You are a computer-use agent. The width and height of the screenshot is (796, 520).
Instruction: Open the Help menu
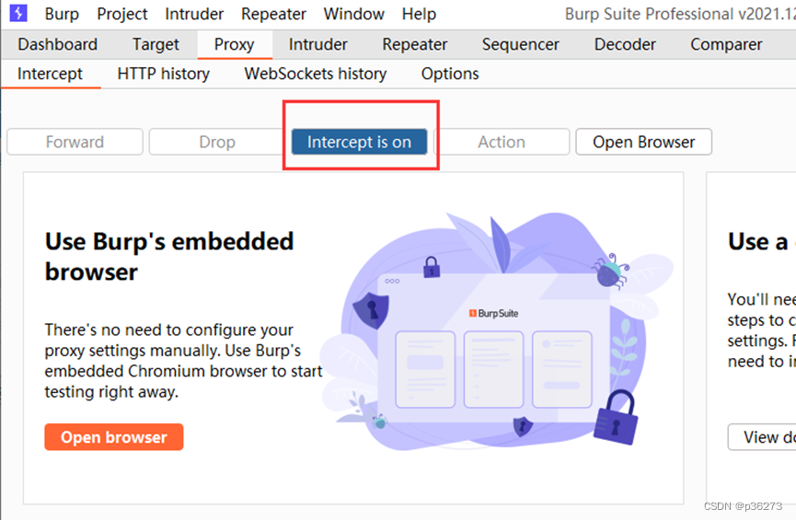[419, 14]
